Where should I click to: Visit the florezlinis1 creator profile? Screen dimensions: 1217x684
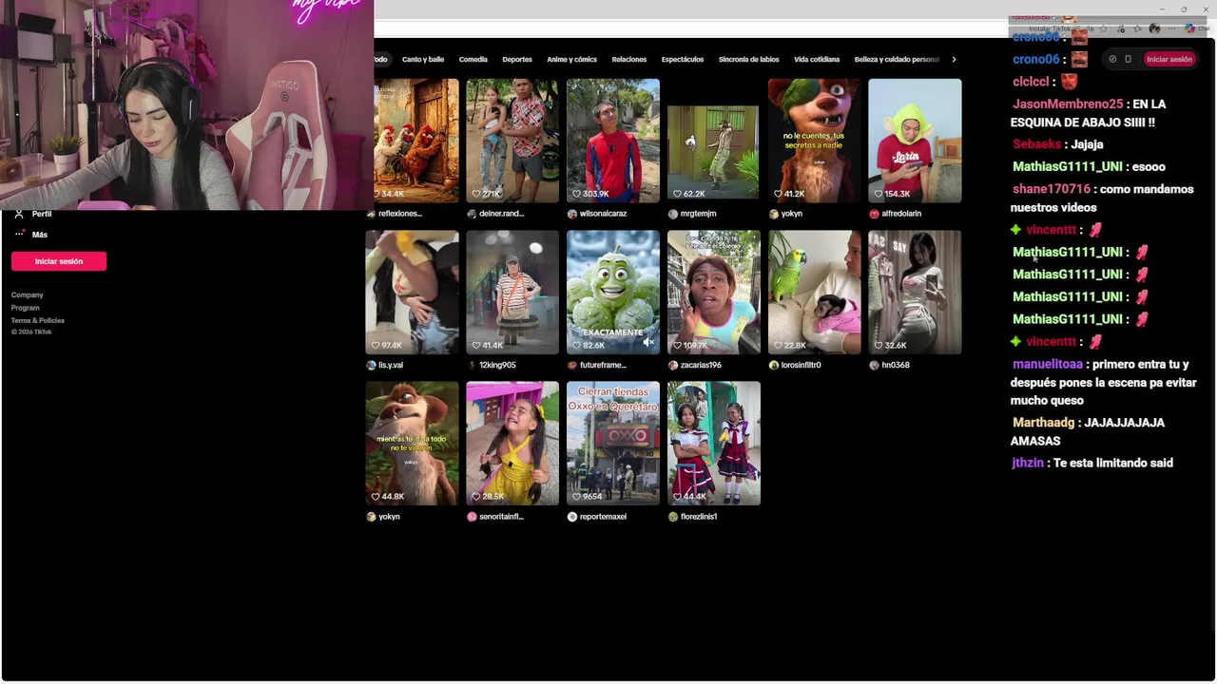pos(693,517)
